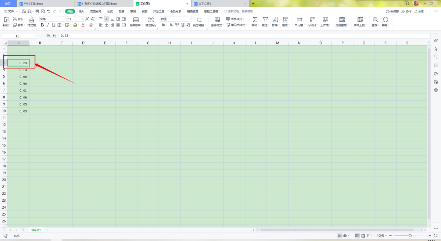Open the Cell Style (单元格样式) dropdown
This screenshot has height=241, width=441.
click(236, 25)
